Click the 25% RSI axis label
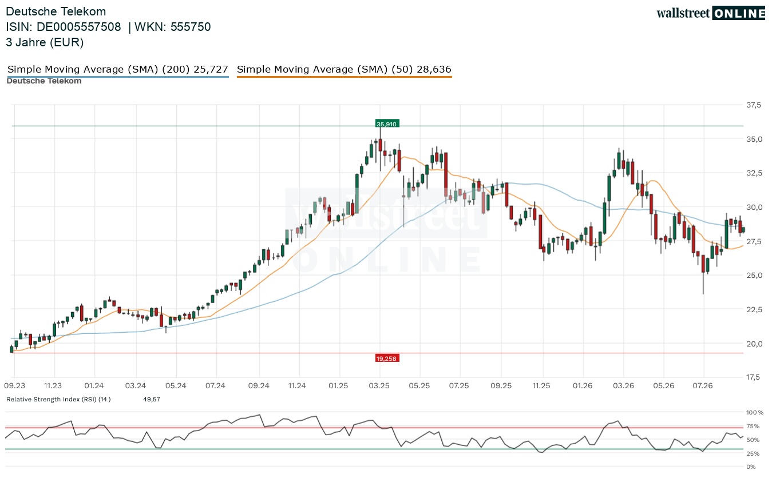This screenshot has width=772, height=482. click(753, 453)
